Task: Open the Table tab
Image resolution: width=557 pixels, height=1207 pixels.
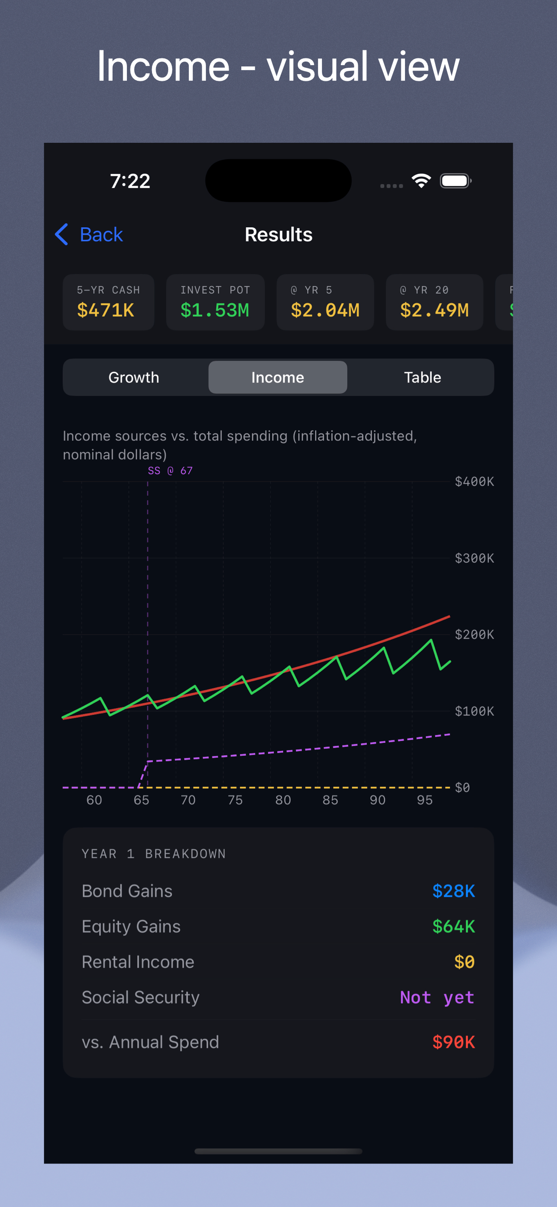Action: tap(422, 377)
